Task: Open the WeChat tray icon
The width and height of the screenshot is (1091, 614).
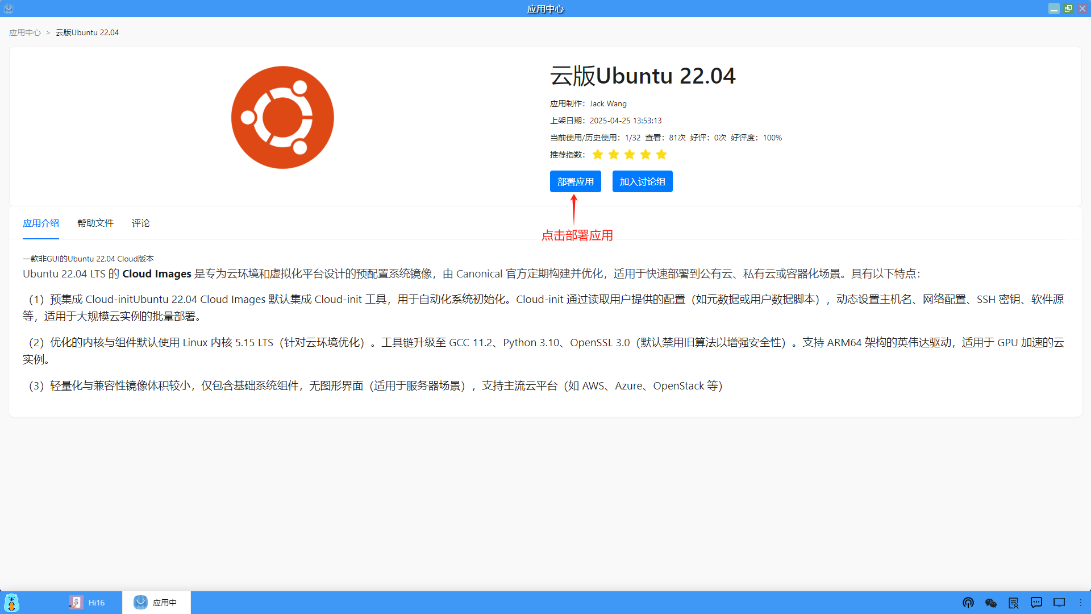Action: [991, 603]
